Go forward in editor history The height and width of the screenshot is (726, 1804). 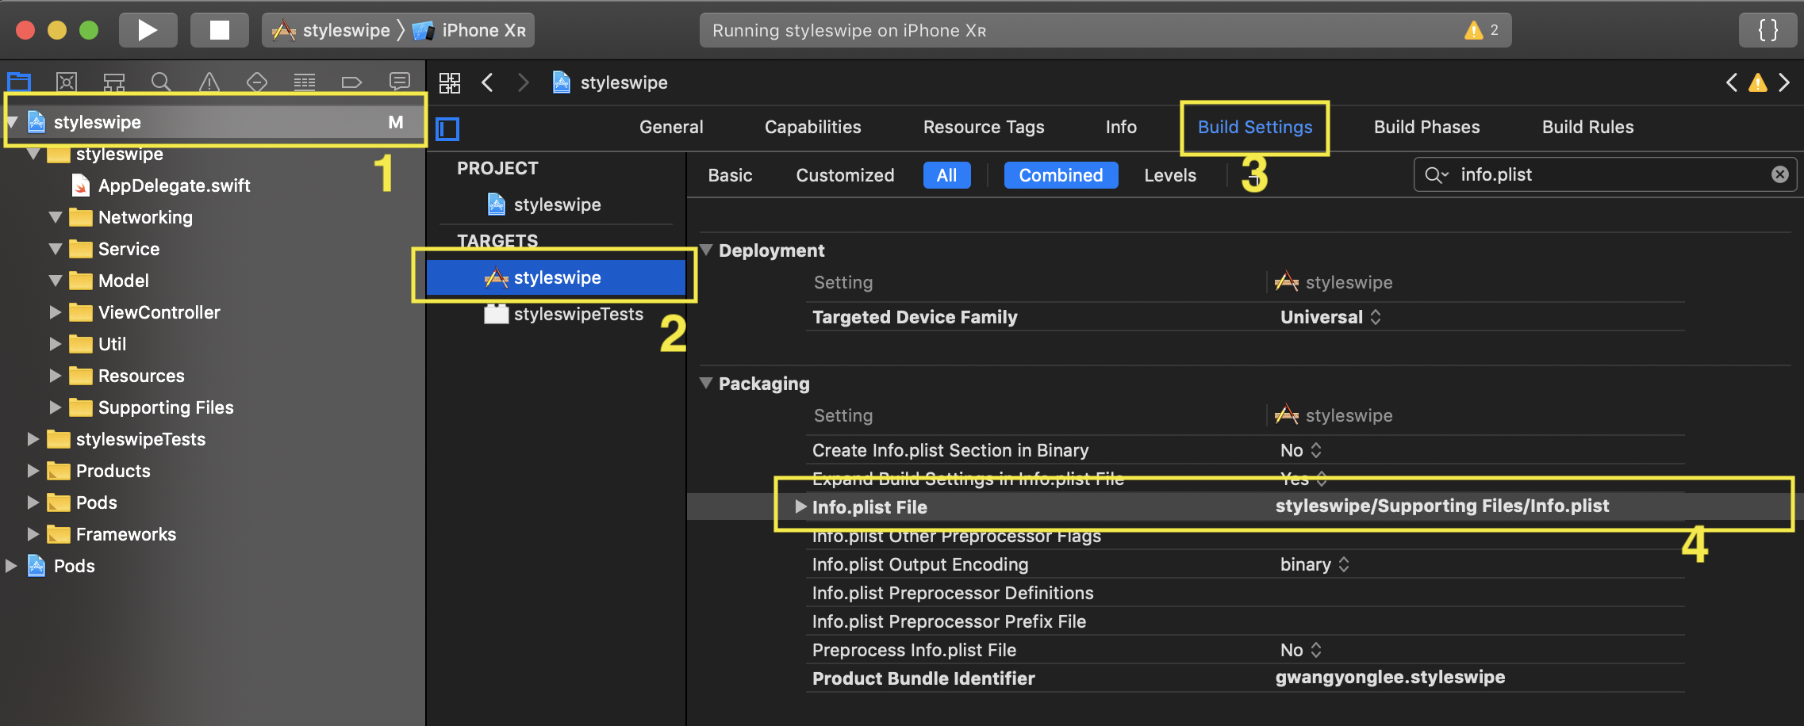(523, 82)
